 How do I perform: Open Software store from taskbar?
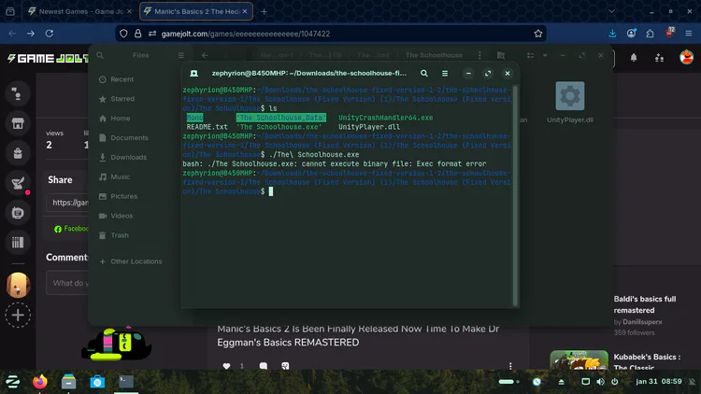97,382
